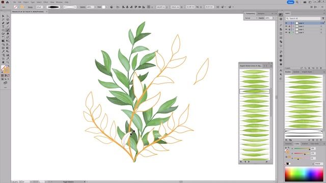This screenshot has height=183, width=326.
Task: Open the Arrange Documents icon
Action: (305, 2)
